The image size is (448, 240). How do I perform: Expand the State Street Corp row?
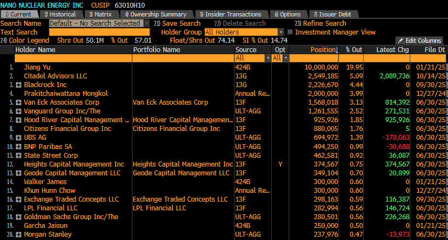tap(19, 156)
